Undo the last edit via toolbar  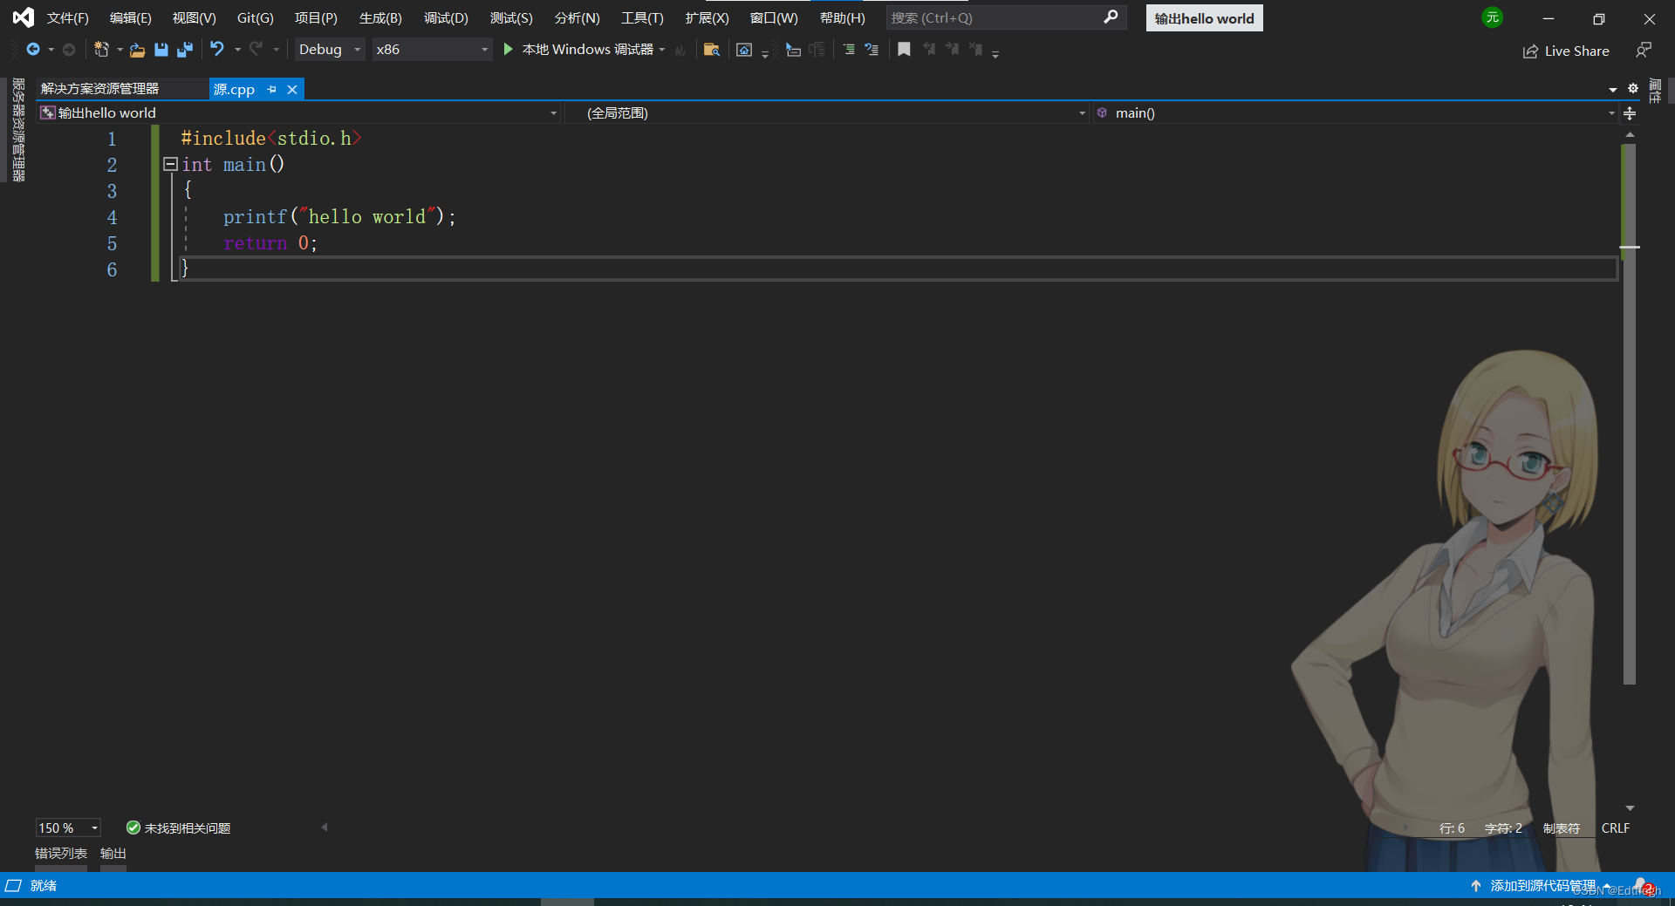[x=217, y=50]
